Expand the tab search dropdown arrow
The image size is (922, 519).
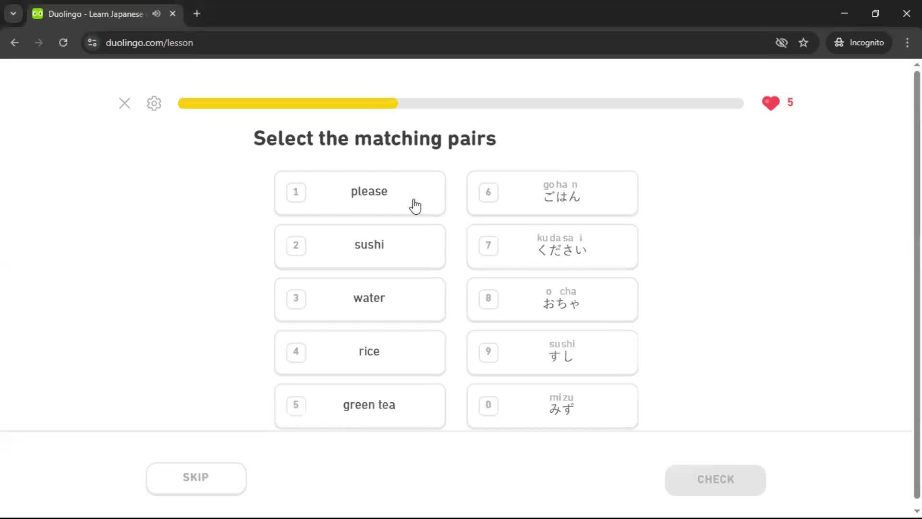(x=13, y=13)
